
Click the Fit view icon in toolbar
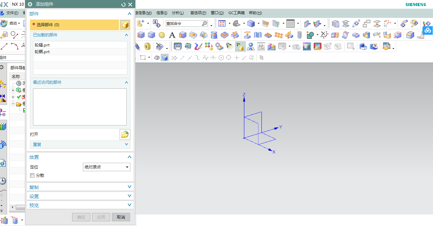222,24
